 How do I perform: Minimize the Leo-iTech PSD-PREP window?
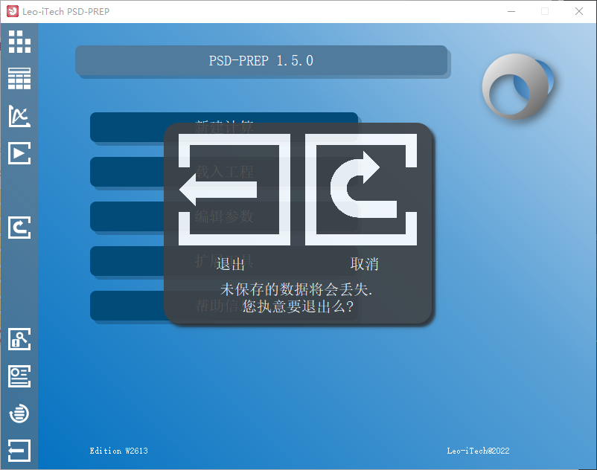coord(511,11)
